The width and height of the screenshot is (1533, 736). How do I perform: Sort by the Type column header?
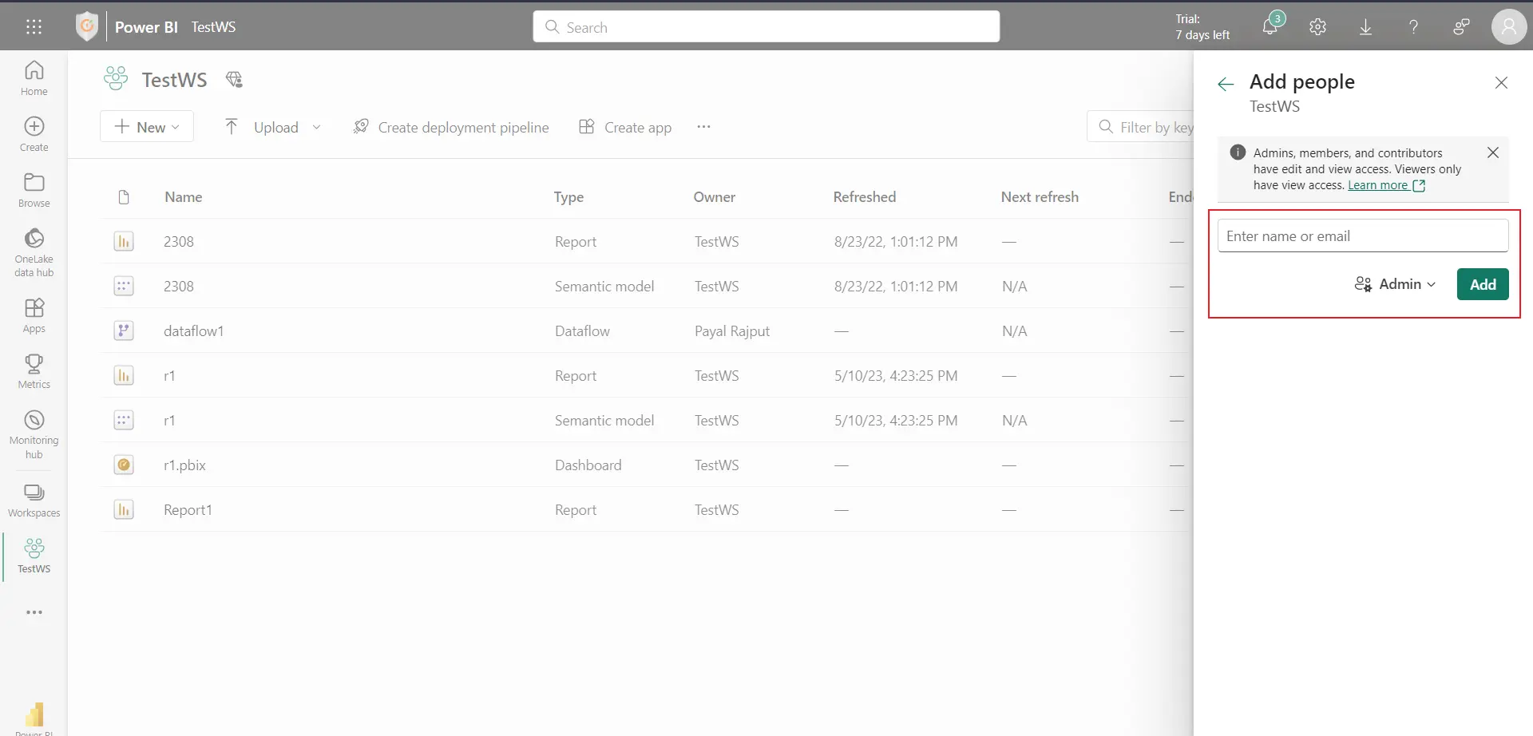pyautogui.click(x=568, y=197)
